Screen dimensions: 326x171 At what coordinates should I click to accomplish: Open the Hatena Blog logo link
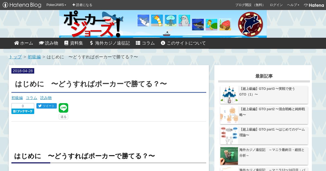22,5
